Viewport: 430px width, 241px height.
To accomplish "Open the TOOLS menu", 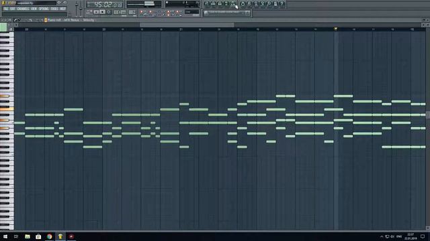I will point(54,9).
